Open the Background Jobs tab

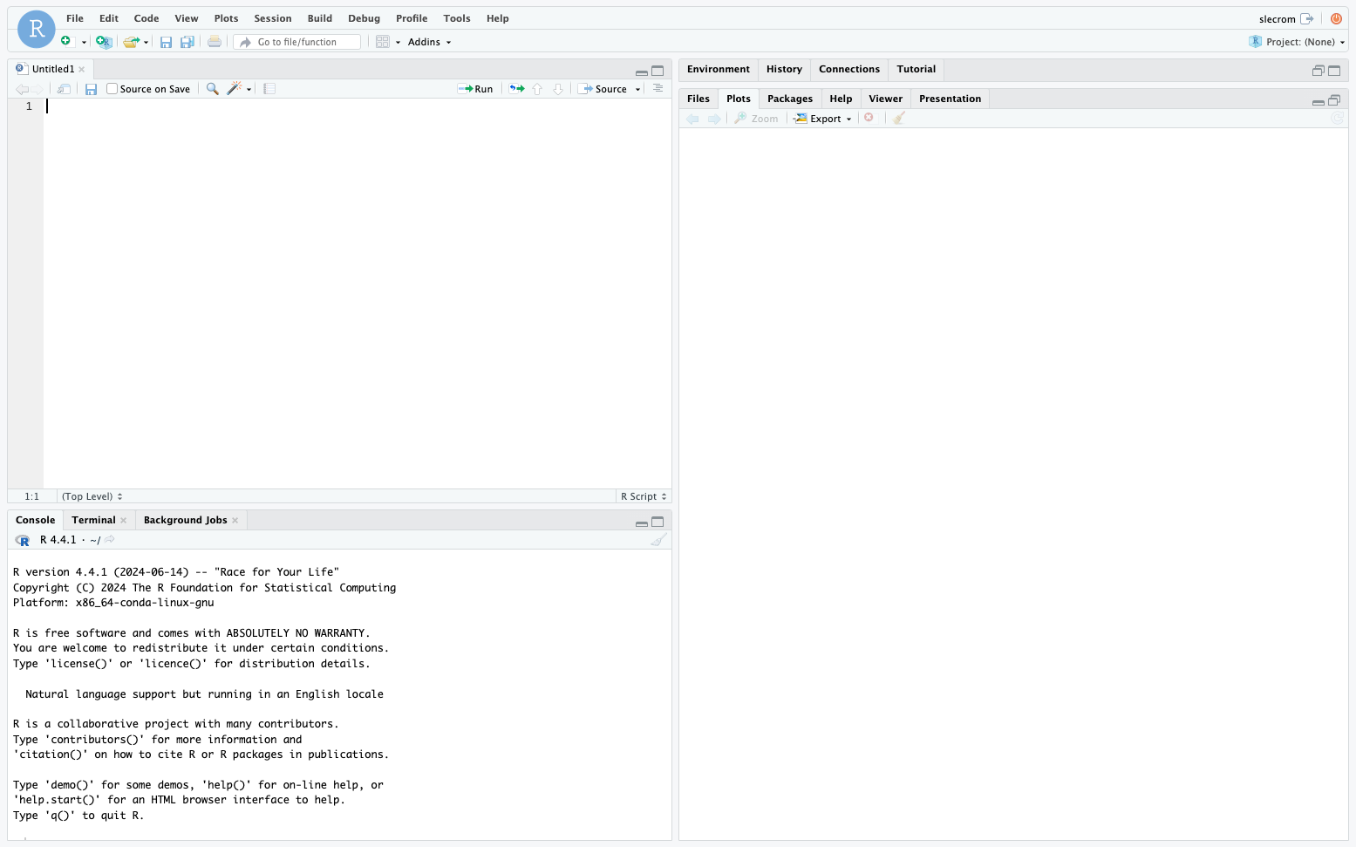(185, 520)
